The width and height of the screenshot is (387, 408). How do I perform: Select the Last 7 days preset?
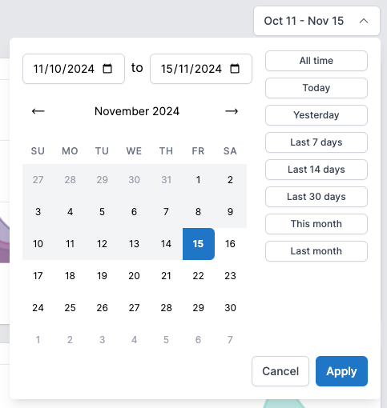316,142
